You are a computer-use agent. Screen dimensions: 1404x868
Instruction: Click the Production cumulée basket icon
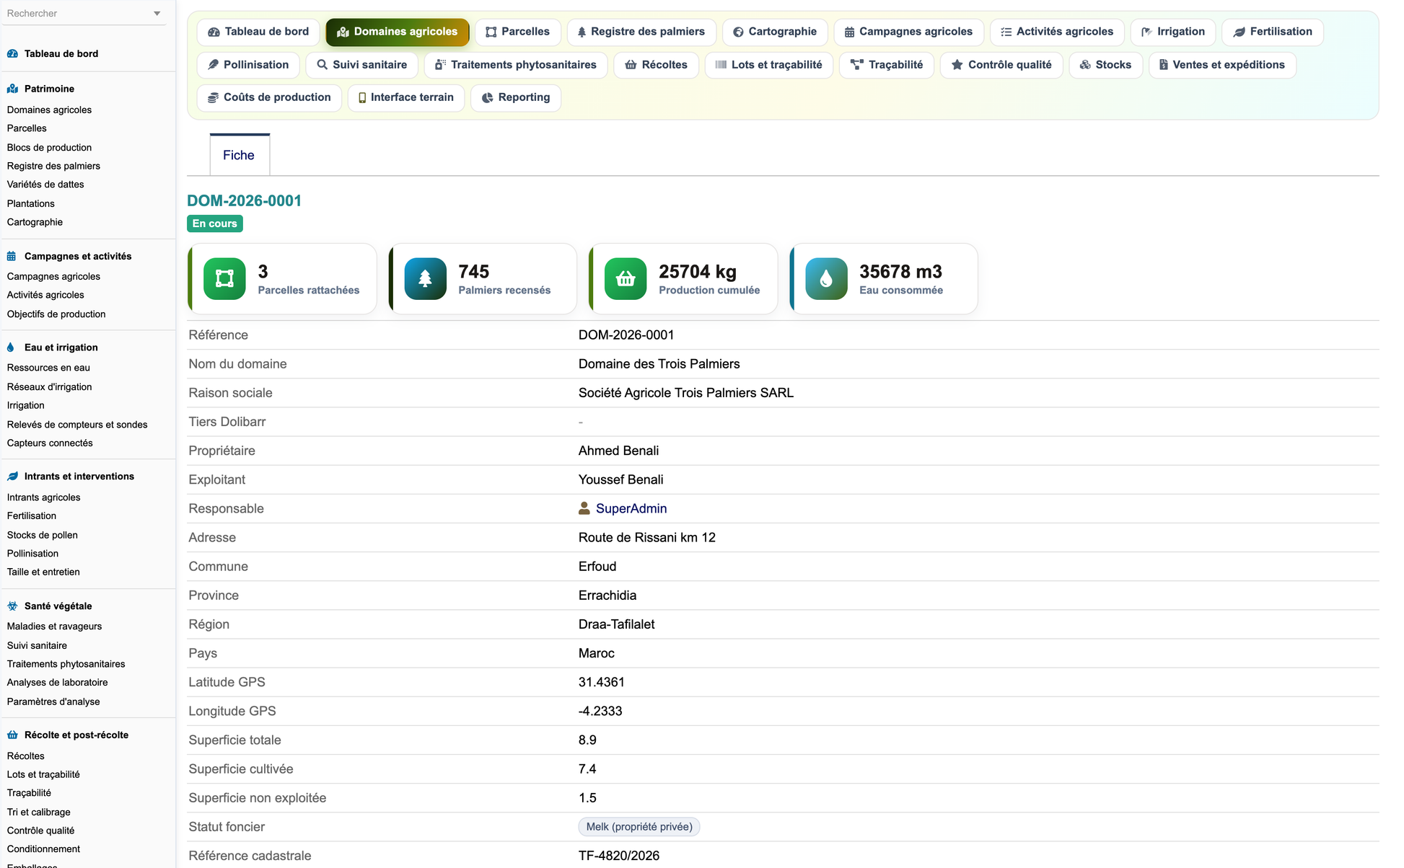626,279
